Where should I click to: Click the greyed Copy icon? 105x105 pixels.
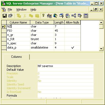pyautogui.click(x=31, y=16)
